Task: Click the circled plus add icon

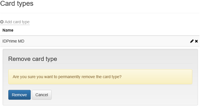Action: (x=2, y=22)
